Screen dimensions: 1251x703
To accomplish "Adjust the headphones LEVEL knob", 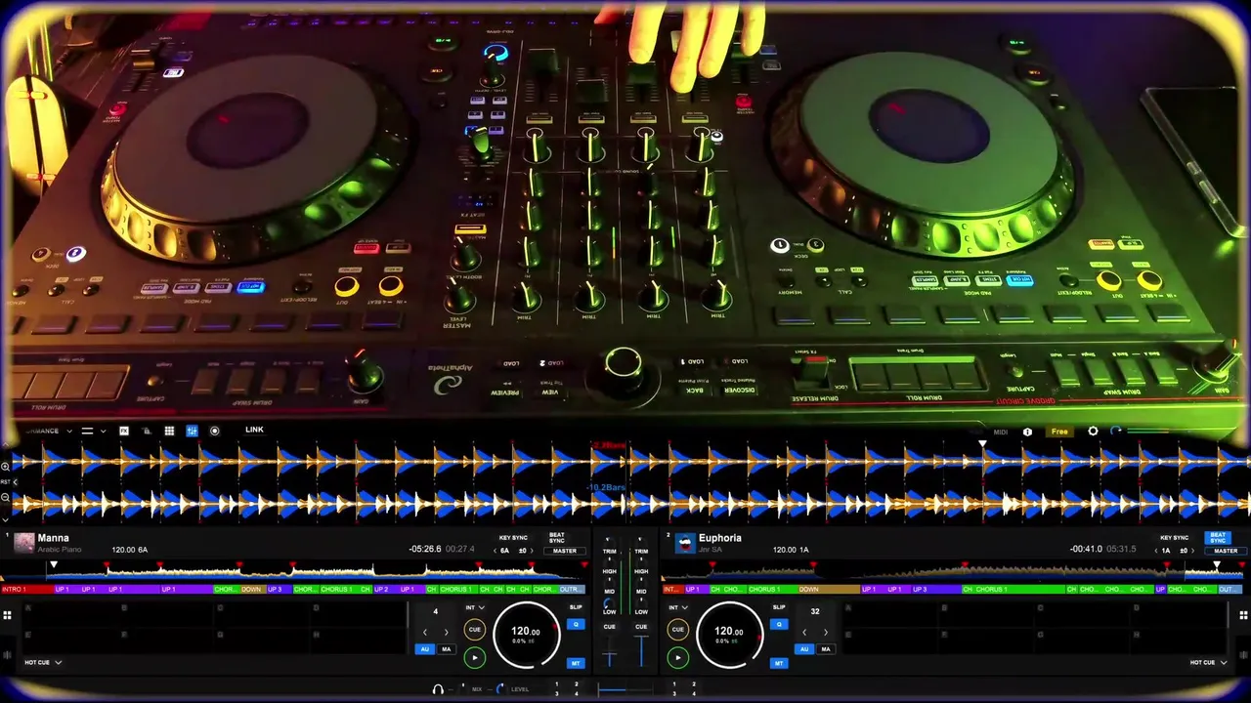I will point(500,688).
